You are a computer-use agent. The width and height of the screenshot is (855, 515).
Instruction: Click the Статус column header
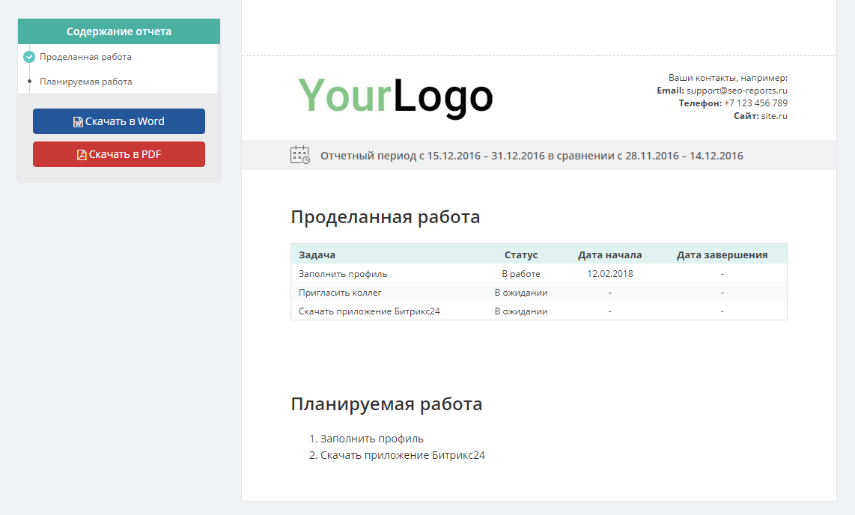521,255
